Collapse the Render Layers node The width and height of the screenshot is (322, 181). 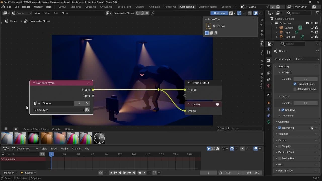point(34,83)
